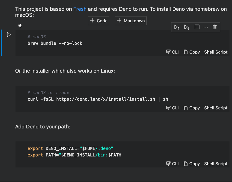This screenshot has width=232, height=182.
Task: Follow the deno.land install.sh link
Action: coord(105,99)
